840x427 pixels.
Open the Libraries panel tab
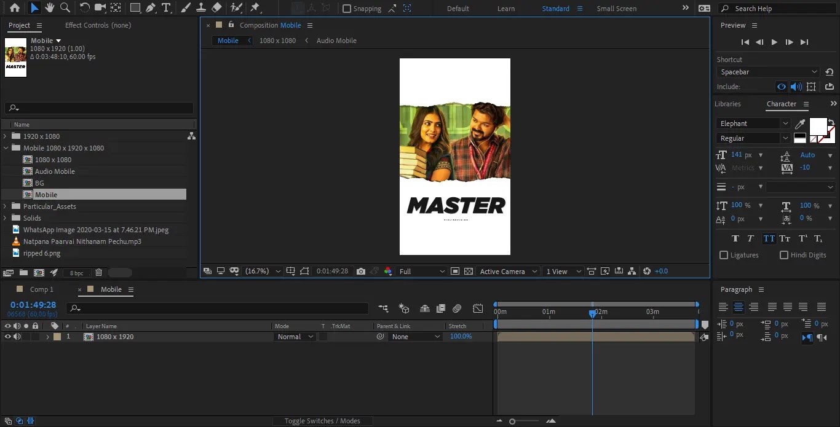(x=727, y=104)
